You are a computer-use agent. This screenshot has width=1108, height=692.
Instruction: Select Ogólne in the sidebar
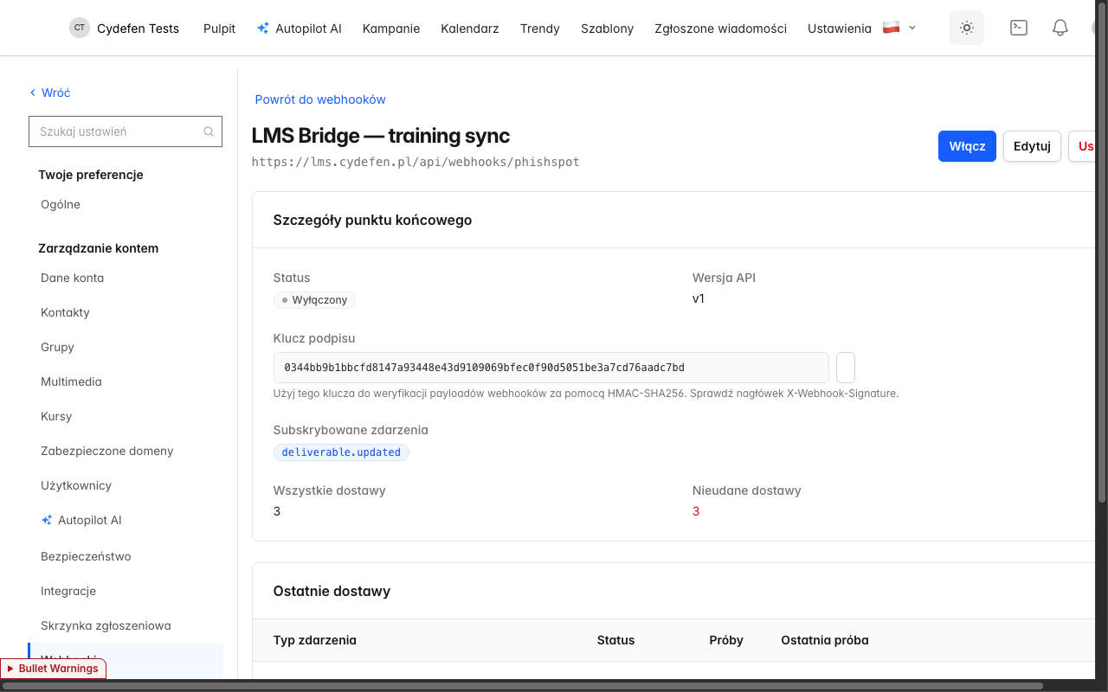[x=61, y=205]
